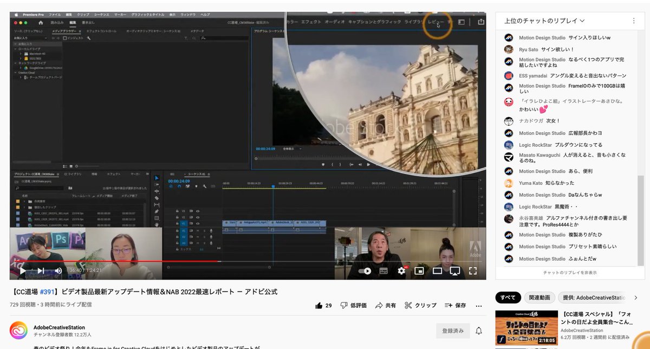Expand the 上位のチャットのリプレイ dropdown
Image resolution: width=650 pixels, height=349 pixels.
[x=544, y=21]
